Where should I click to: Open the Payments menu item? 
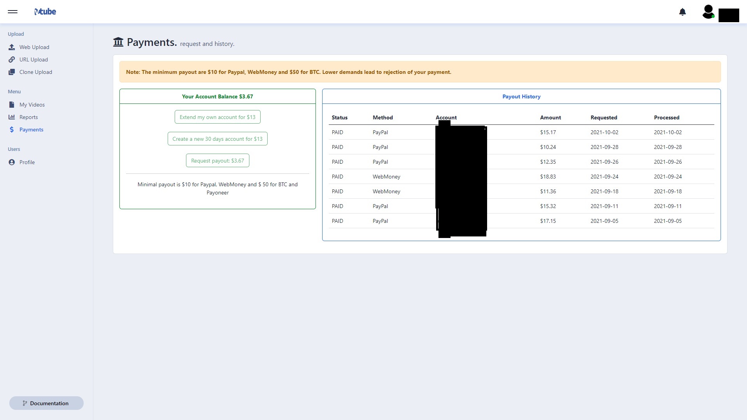point(31,129)
